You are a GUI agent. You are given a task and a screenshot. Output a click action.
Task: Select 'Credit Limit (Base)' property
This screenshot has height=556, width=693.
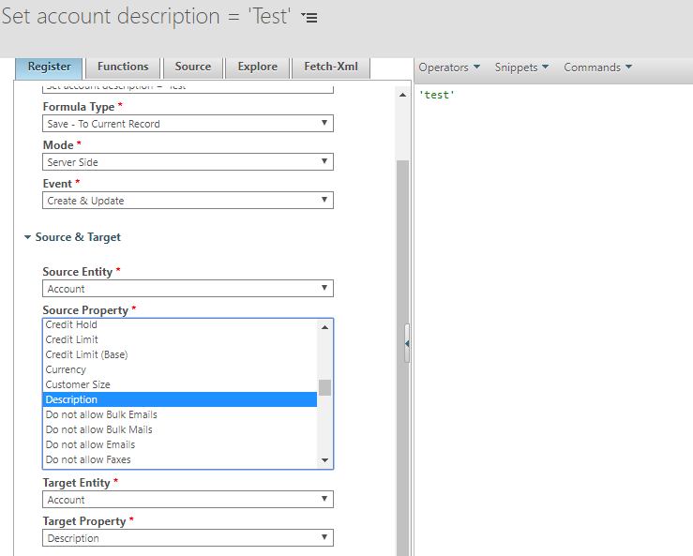pyautogui.click(x=180, y=355)
